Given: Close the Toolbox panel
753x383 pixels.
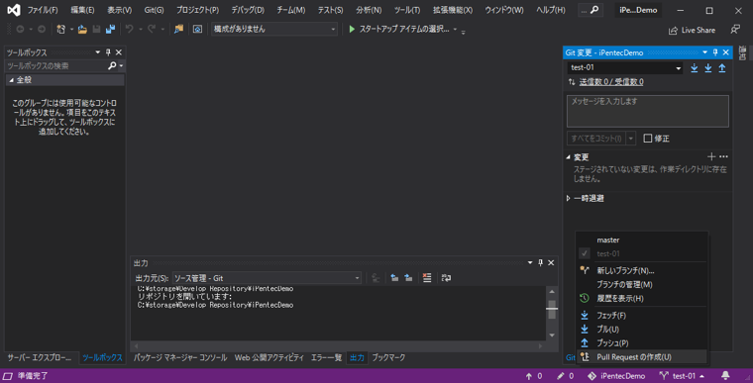Looking at the screenshot, I should 119,52.
